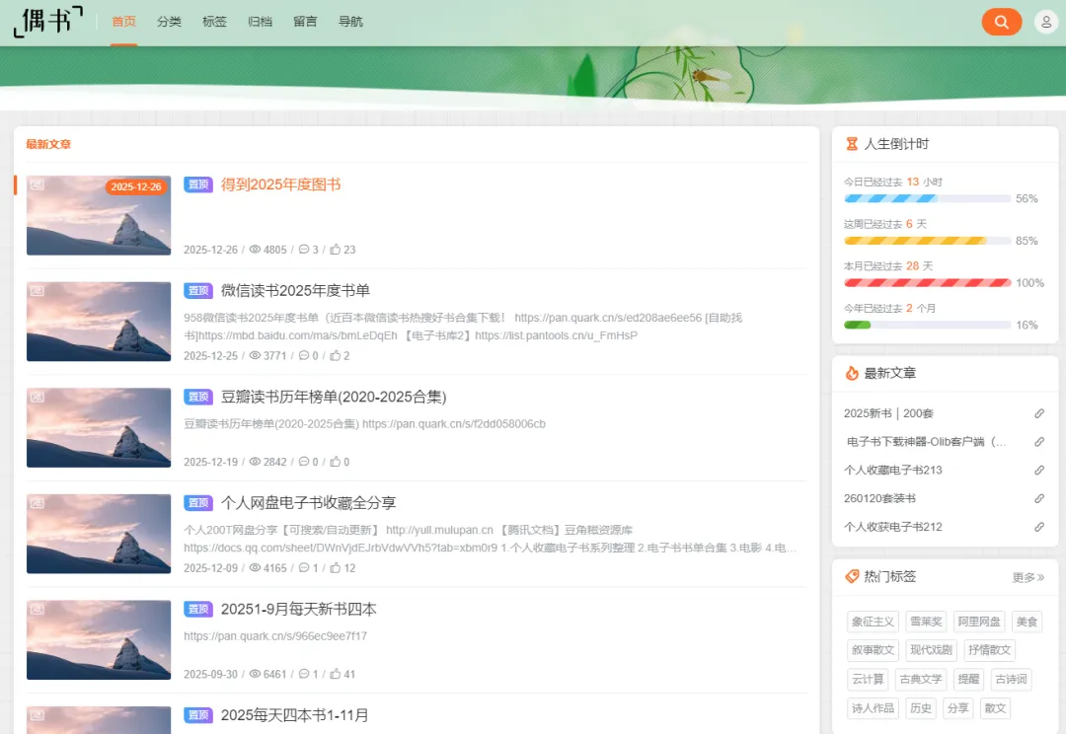
Task: Open article 微信读书2025年度书单
Action: point(296,291)
